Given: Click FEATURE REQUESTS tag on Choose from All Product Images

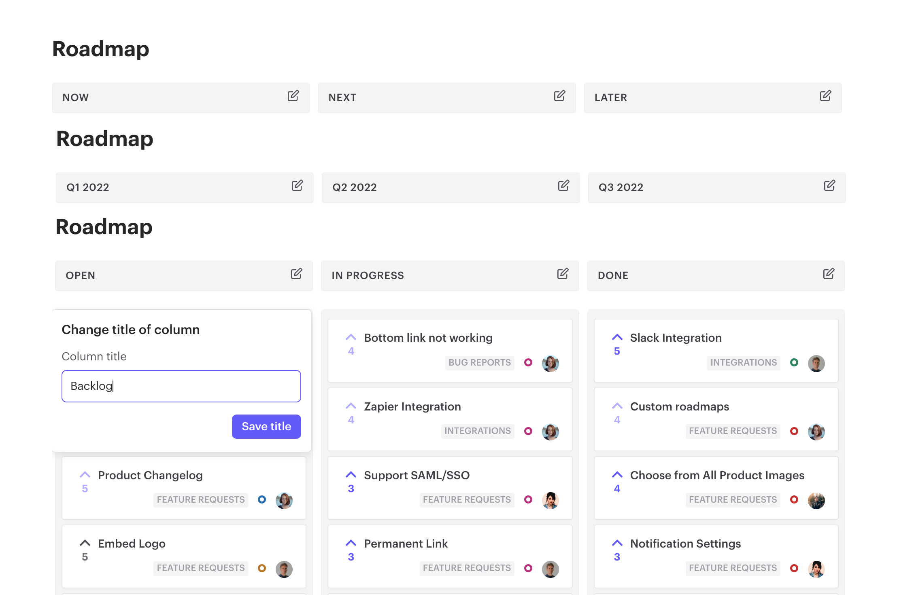Looking at the screenshot, I should (733, 499).
